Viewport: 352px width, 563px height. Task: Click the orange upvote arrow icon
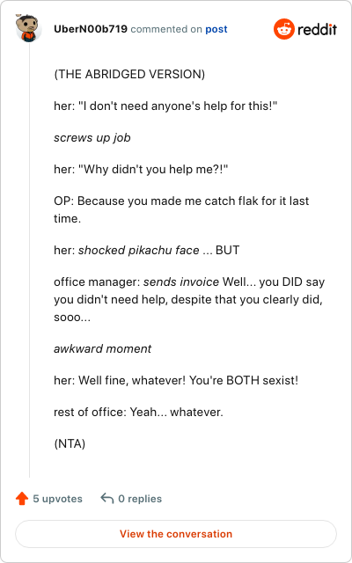pos(22,499)
